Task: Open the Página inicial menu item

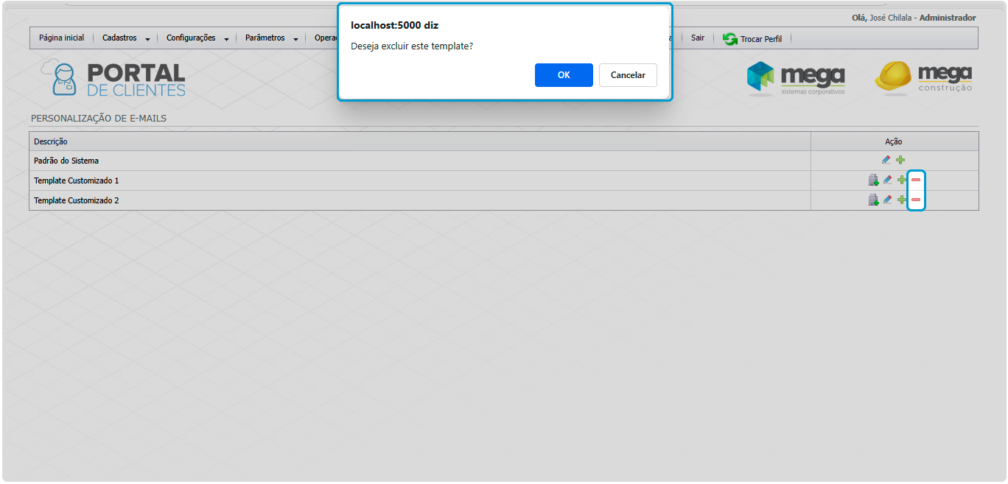Action: (x=62, y=38)
